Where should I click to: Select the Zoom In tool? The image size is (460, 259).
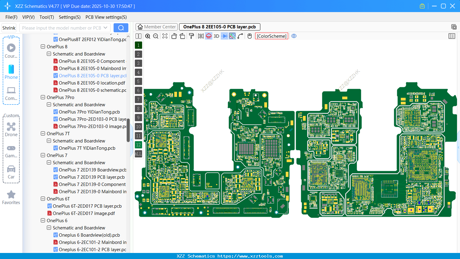coord(148,36)
